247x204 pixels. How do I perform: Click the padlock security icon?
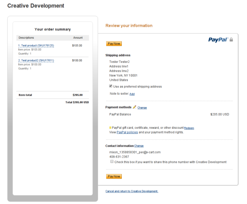pos(231,40)
